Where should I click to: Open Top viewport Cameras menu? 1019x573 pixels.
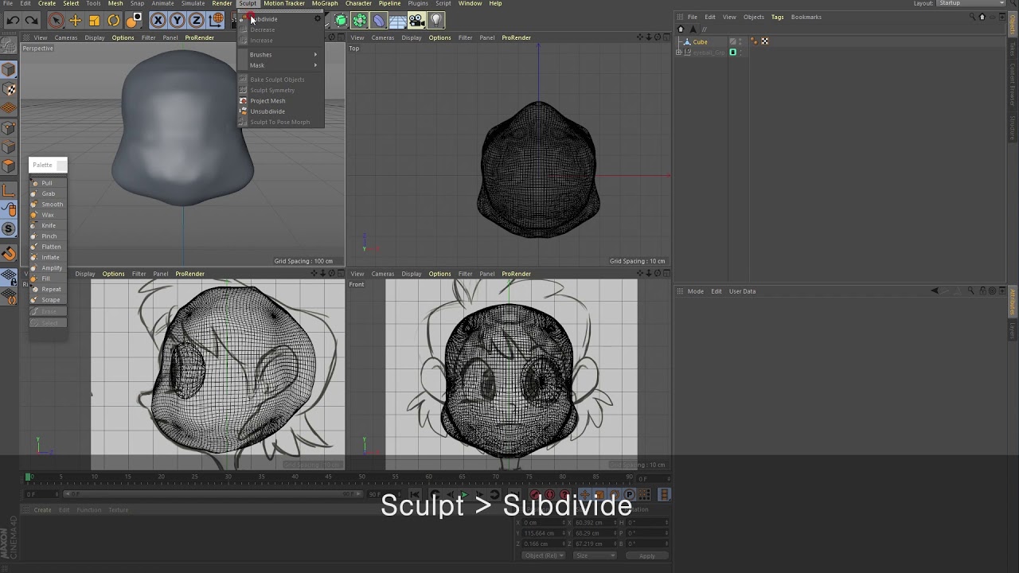[382, 37]
